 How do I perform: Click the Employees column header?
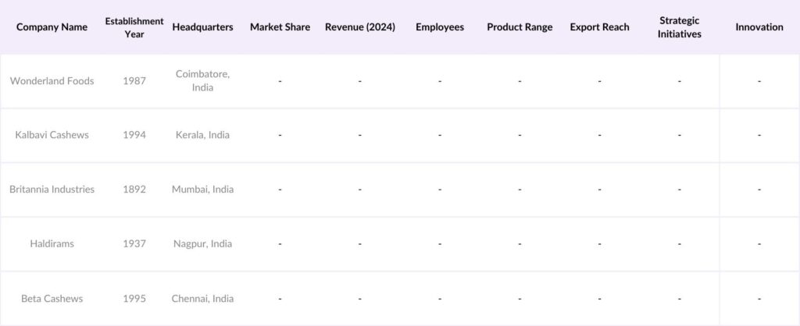click(440, 27)
